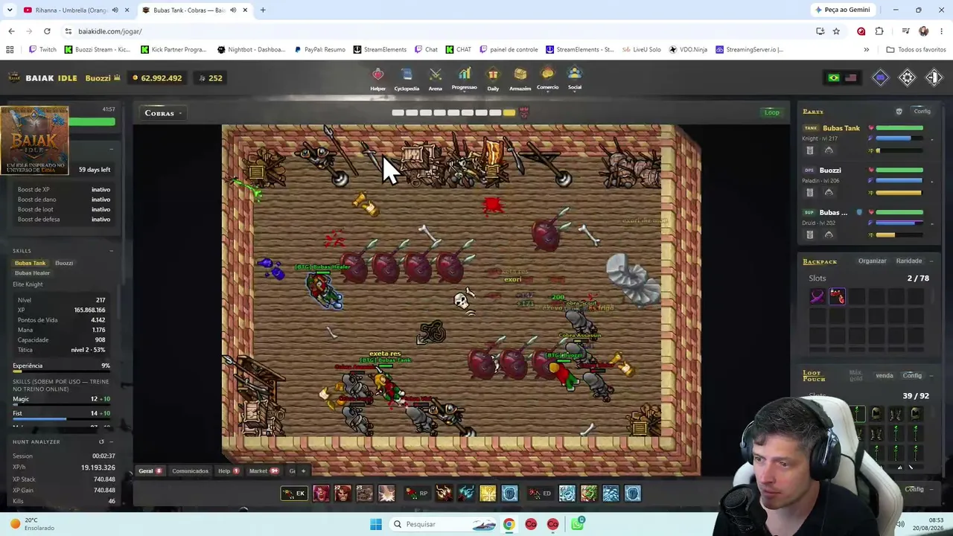Open the Progressão chart icon
953x536 pixels.
pyautogui.click(x=465, y=74)
